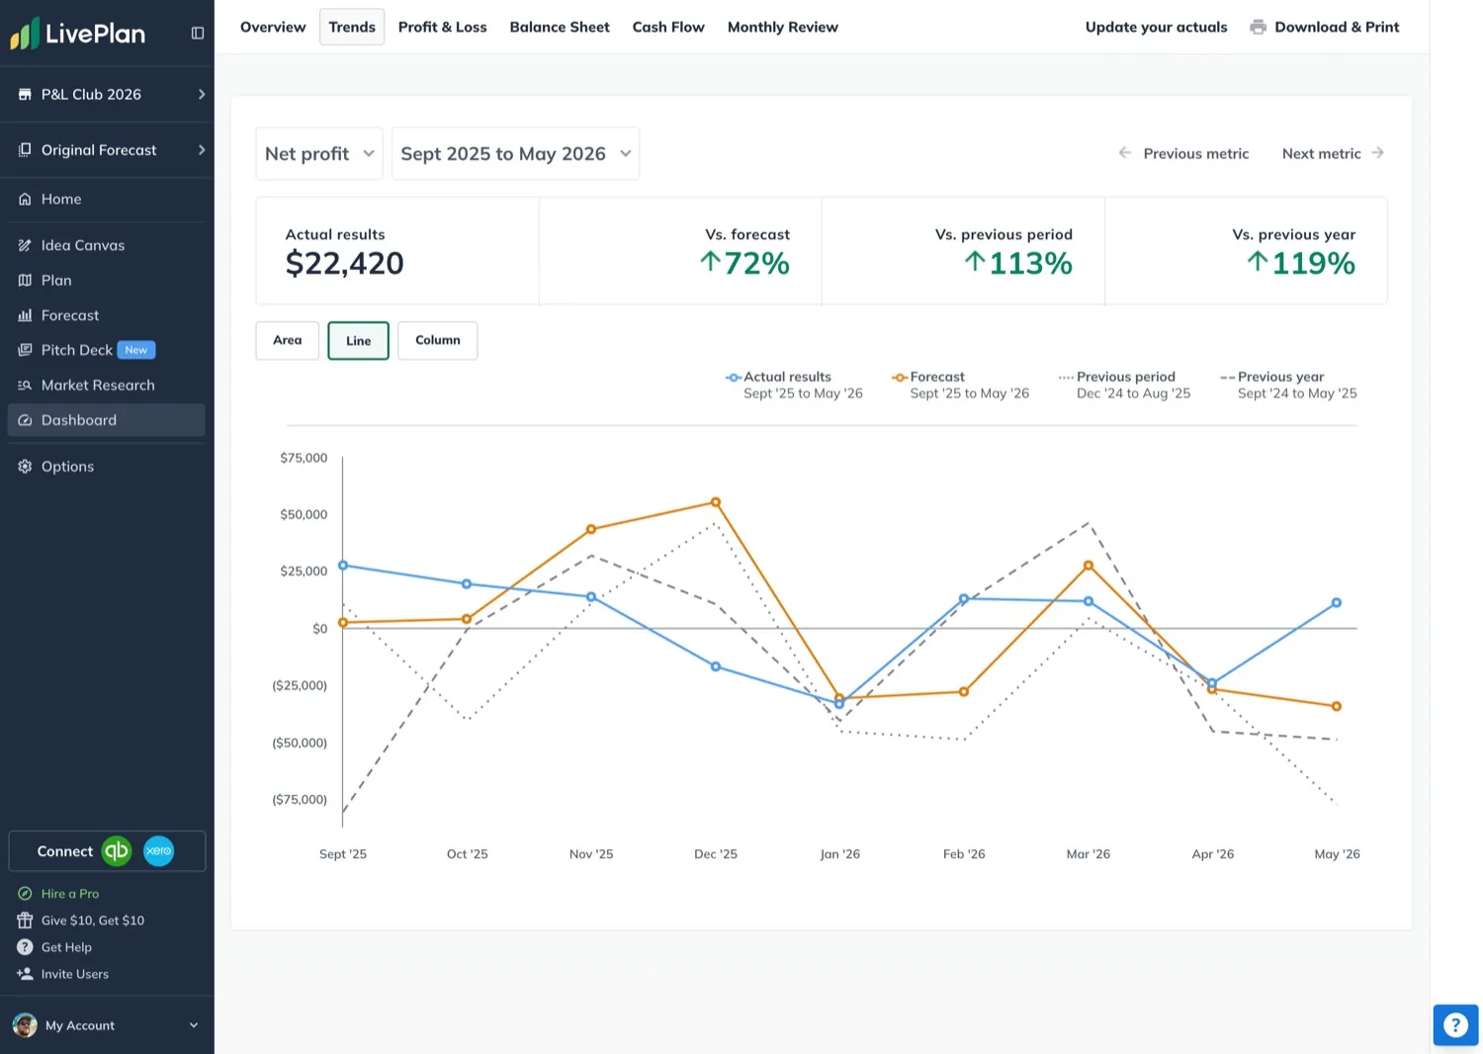The image size is (1483, 1054).
Task: Click the Options gear icon
Action: (x=25, y=467)
